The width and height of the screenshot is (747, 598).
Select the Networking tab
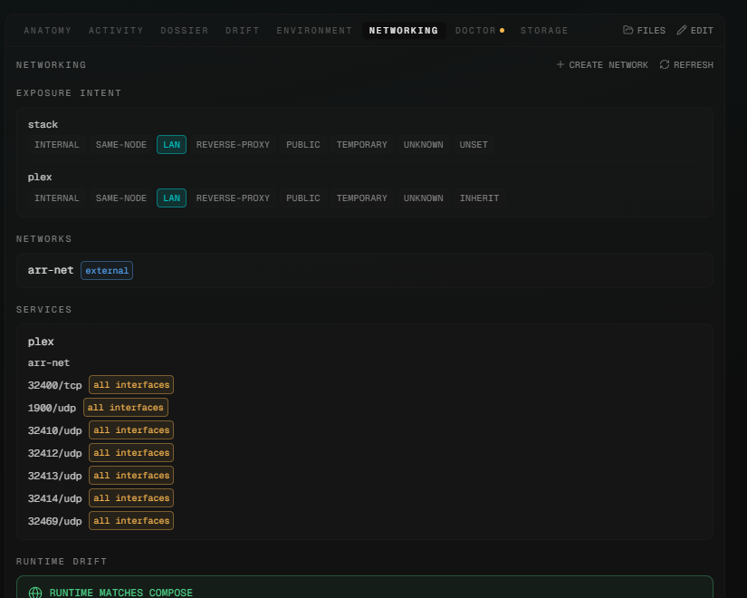tap(404, 31)
